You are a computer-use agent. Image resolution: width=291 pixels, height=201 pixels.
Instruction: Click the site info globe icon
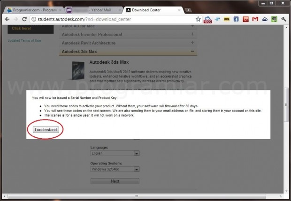(34, 19)
